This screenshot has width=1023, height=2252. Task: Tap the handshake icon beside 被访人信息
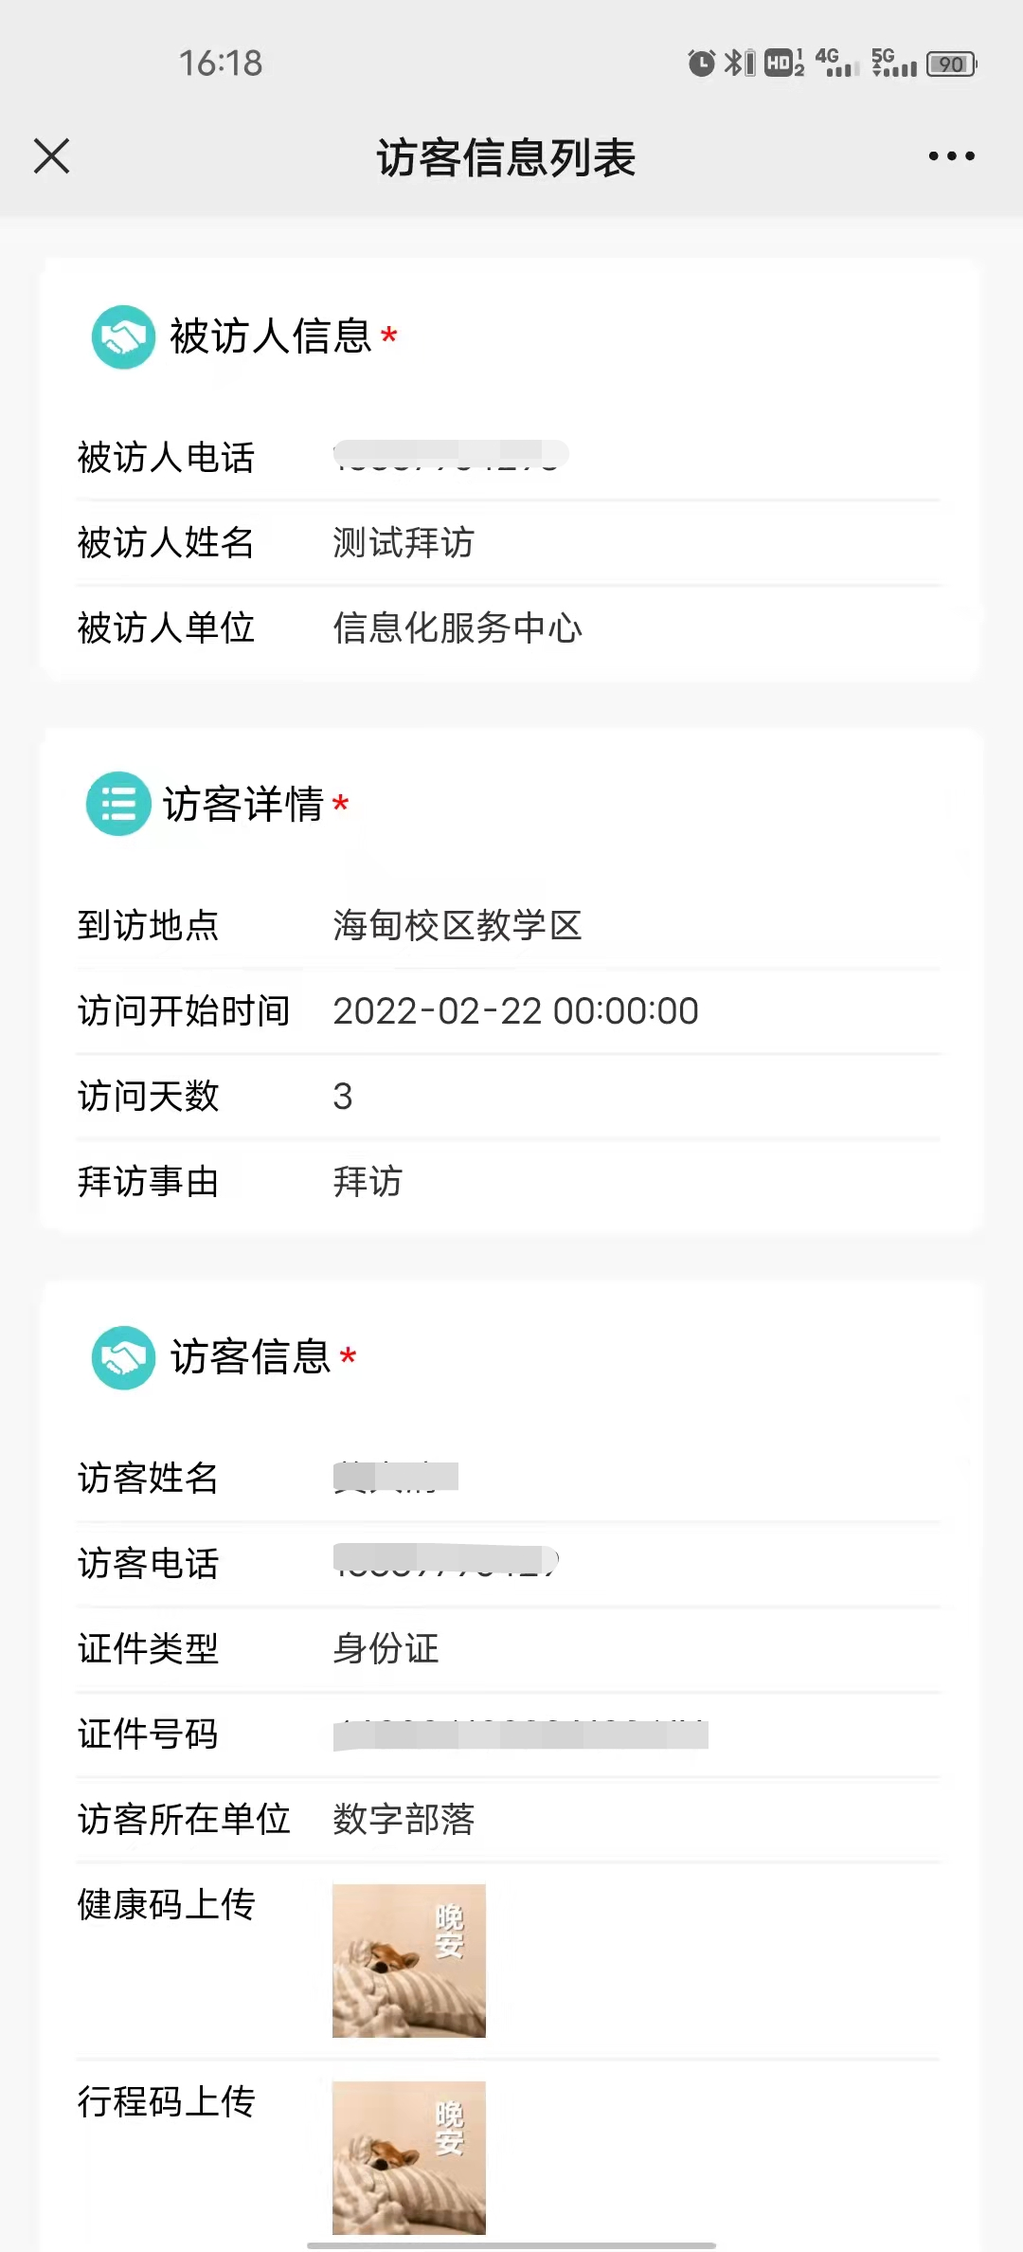(x=123, y=336)
